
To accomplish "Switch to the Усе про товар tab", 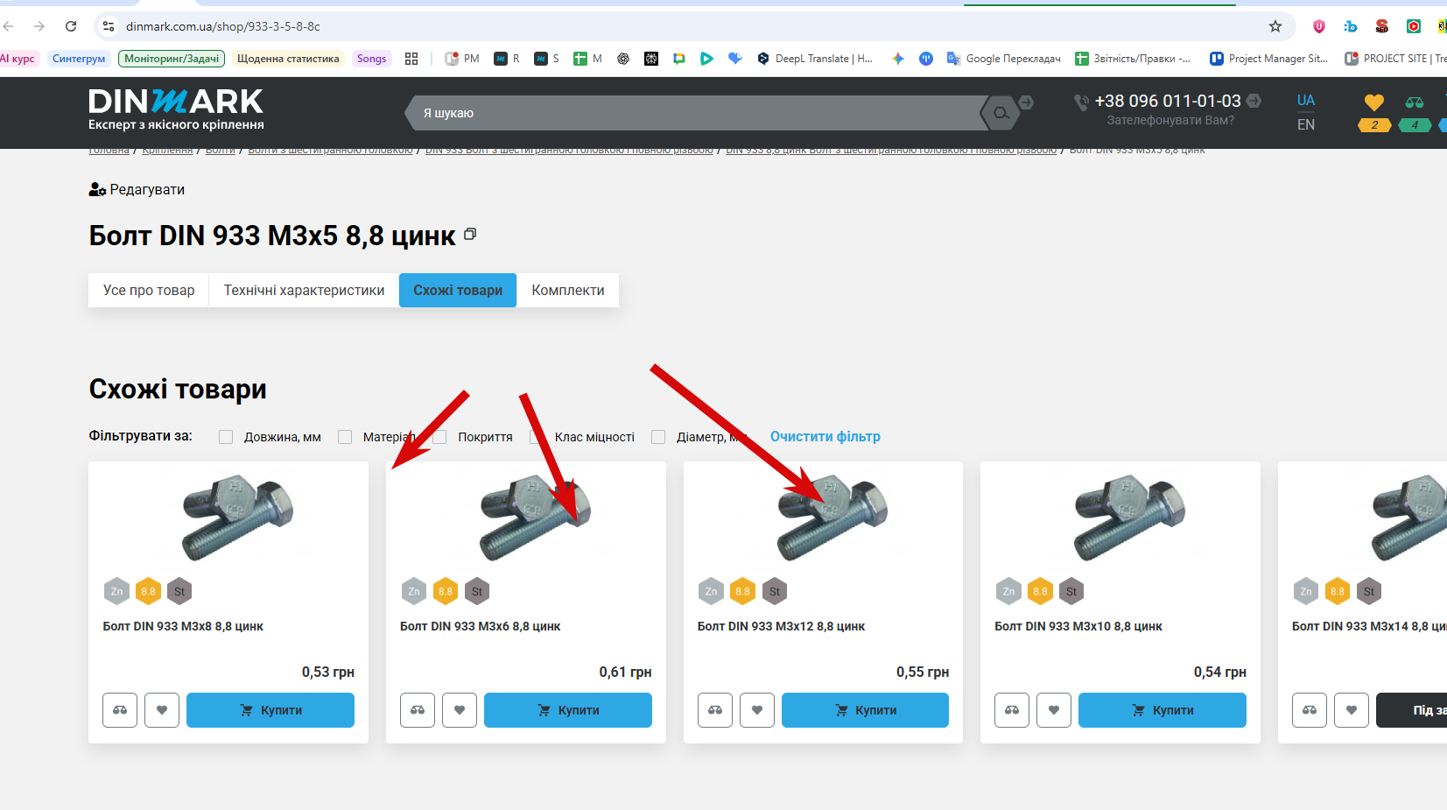I will point(149,290).
